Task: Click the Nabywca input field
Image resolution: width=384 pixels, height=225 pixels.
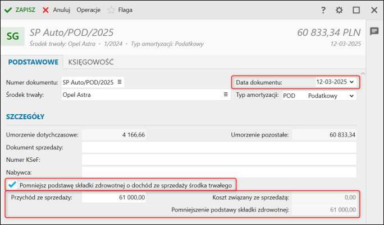Action: [219, 172]
